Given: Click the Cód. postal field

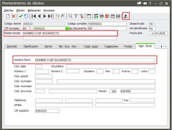Looking at the screenshot, I should pos(44,76).
